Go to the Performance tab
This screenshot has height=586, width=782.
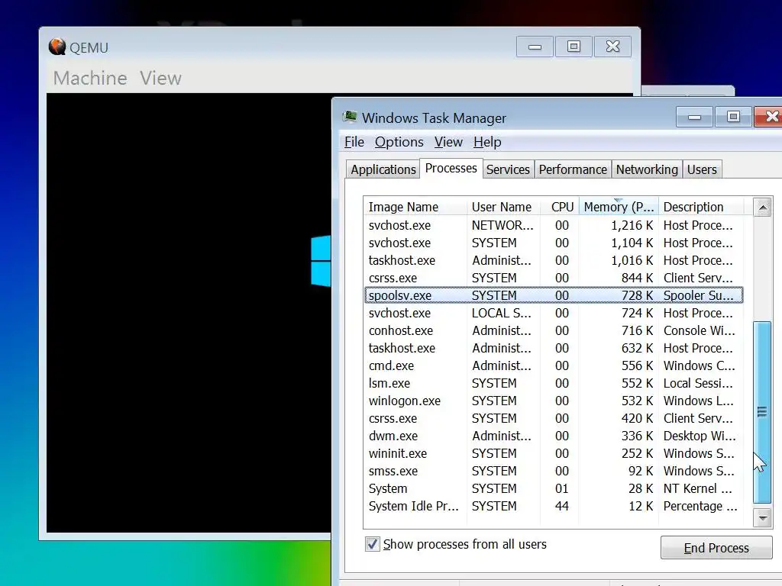[573, 169]
